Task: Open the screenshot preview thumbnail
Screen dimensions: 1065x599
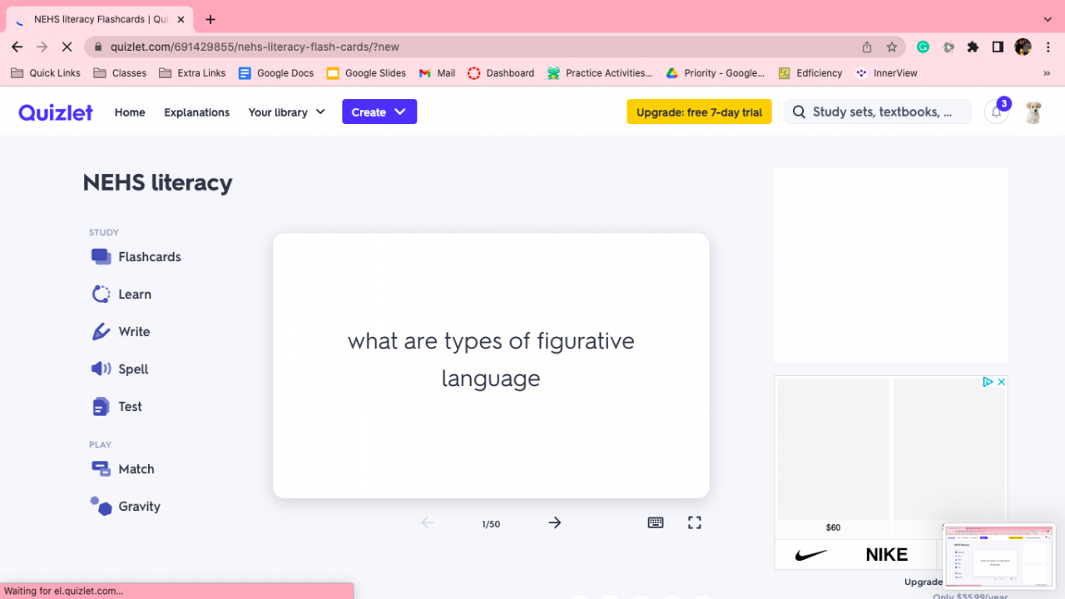Action: point(998,556)
